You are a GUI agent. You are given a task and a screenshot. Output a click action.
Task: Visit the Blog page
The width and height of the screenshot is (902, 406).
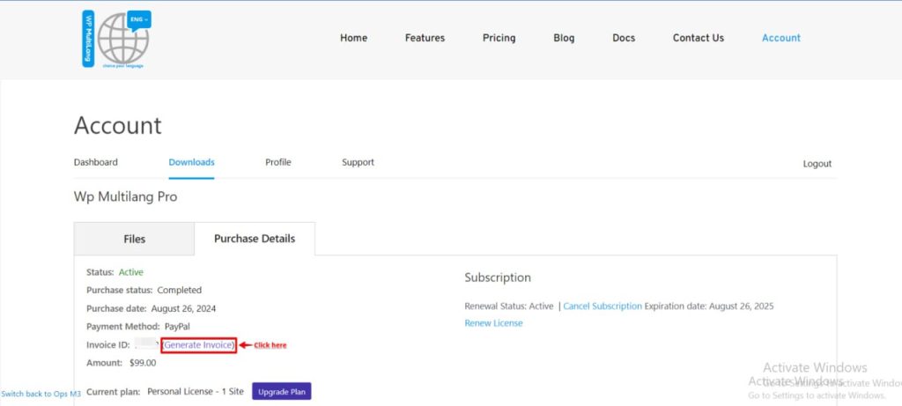(x=564, y=38)
